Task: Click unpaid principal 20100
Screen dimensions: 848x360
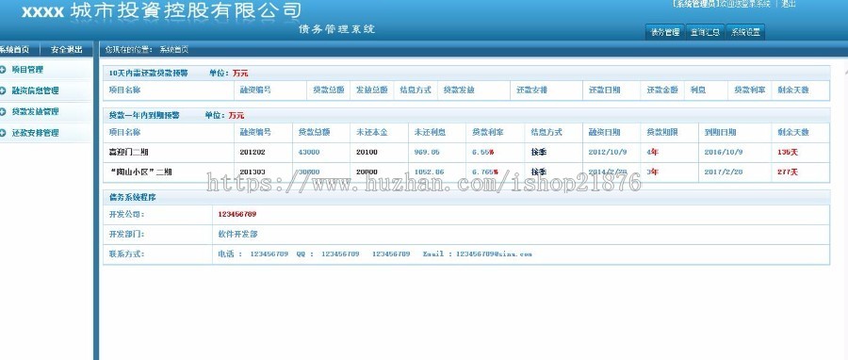Action: click(367, 153)
